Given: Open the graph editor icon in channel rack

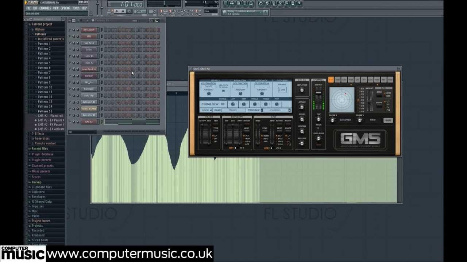Looking at the screenshot, I should 151,21.
